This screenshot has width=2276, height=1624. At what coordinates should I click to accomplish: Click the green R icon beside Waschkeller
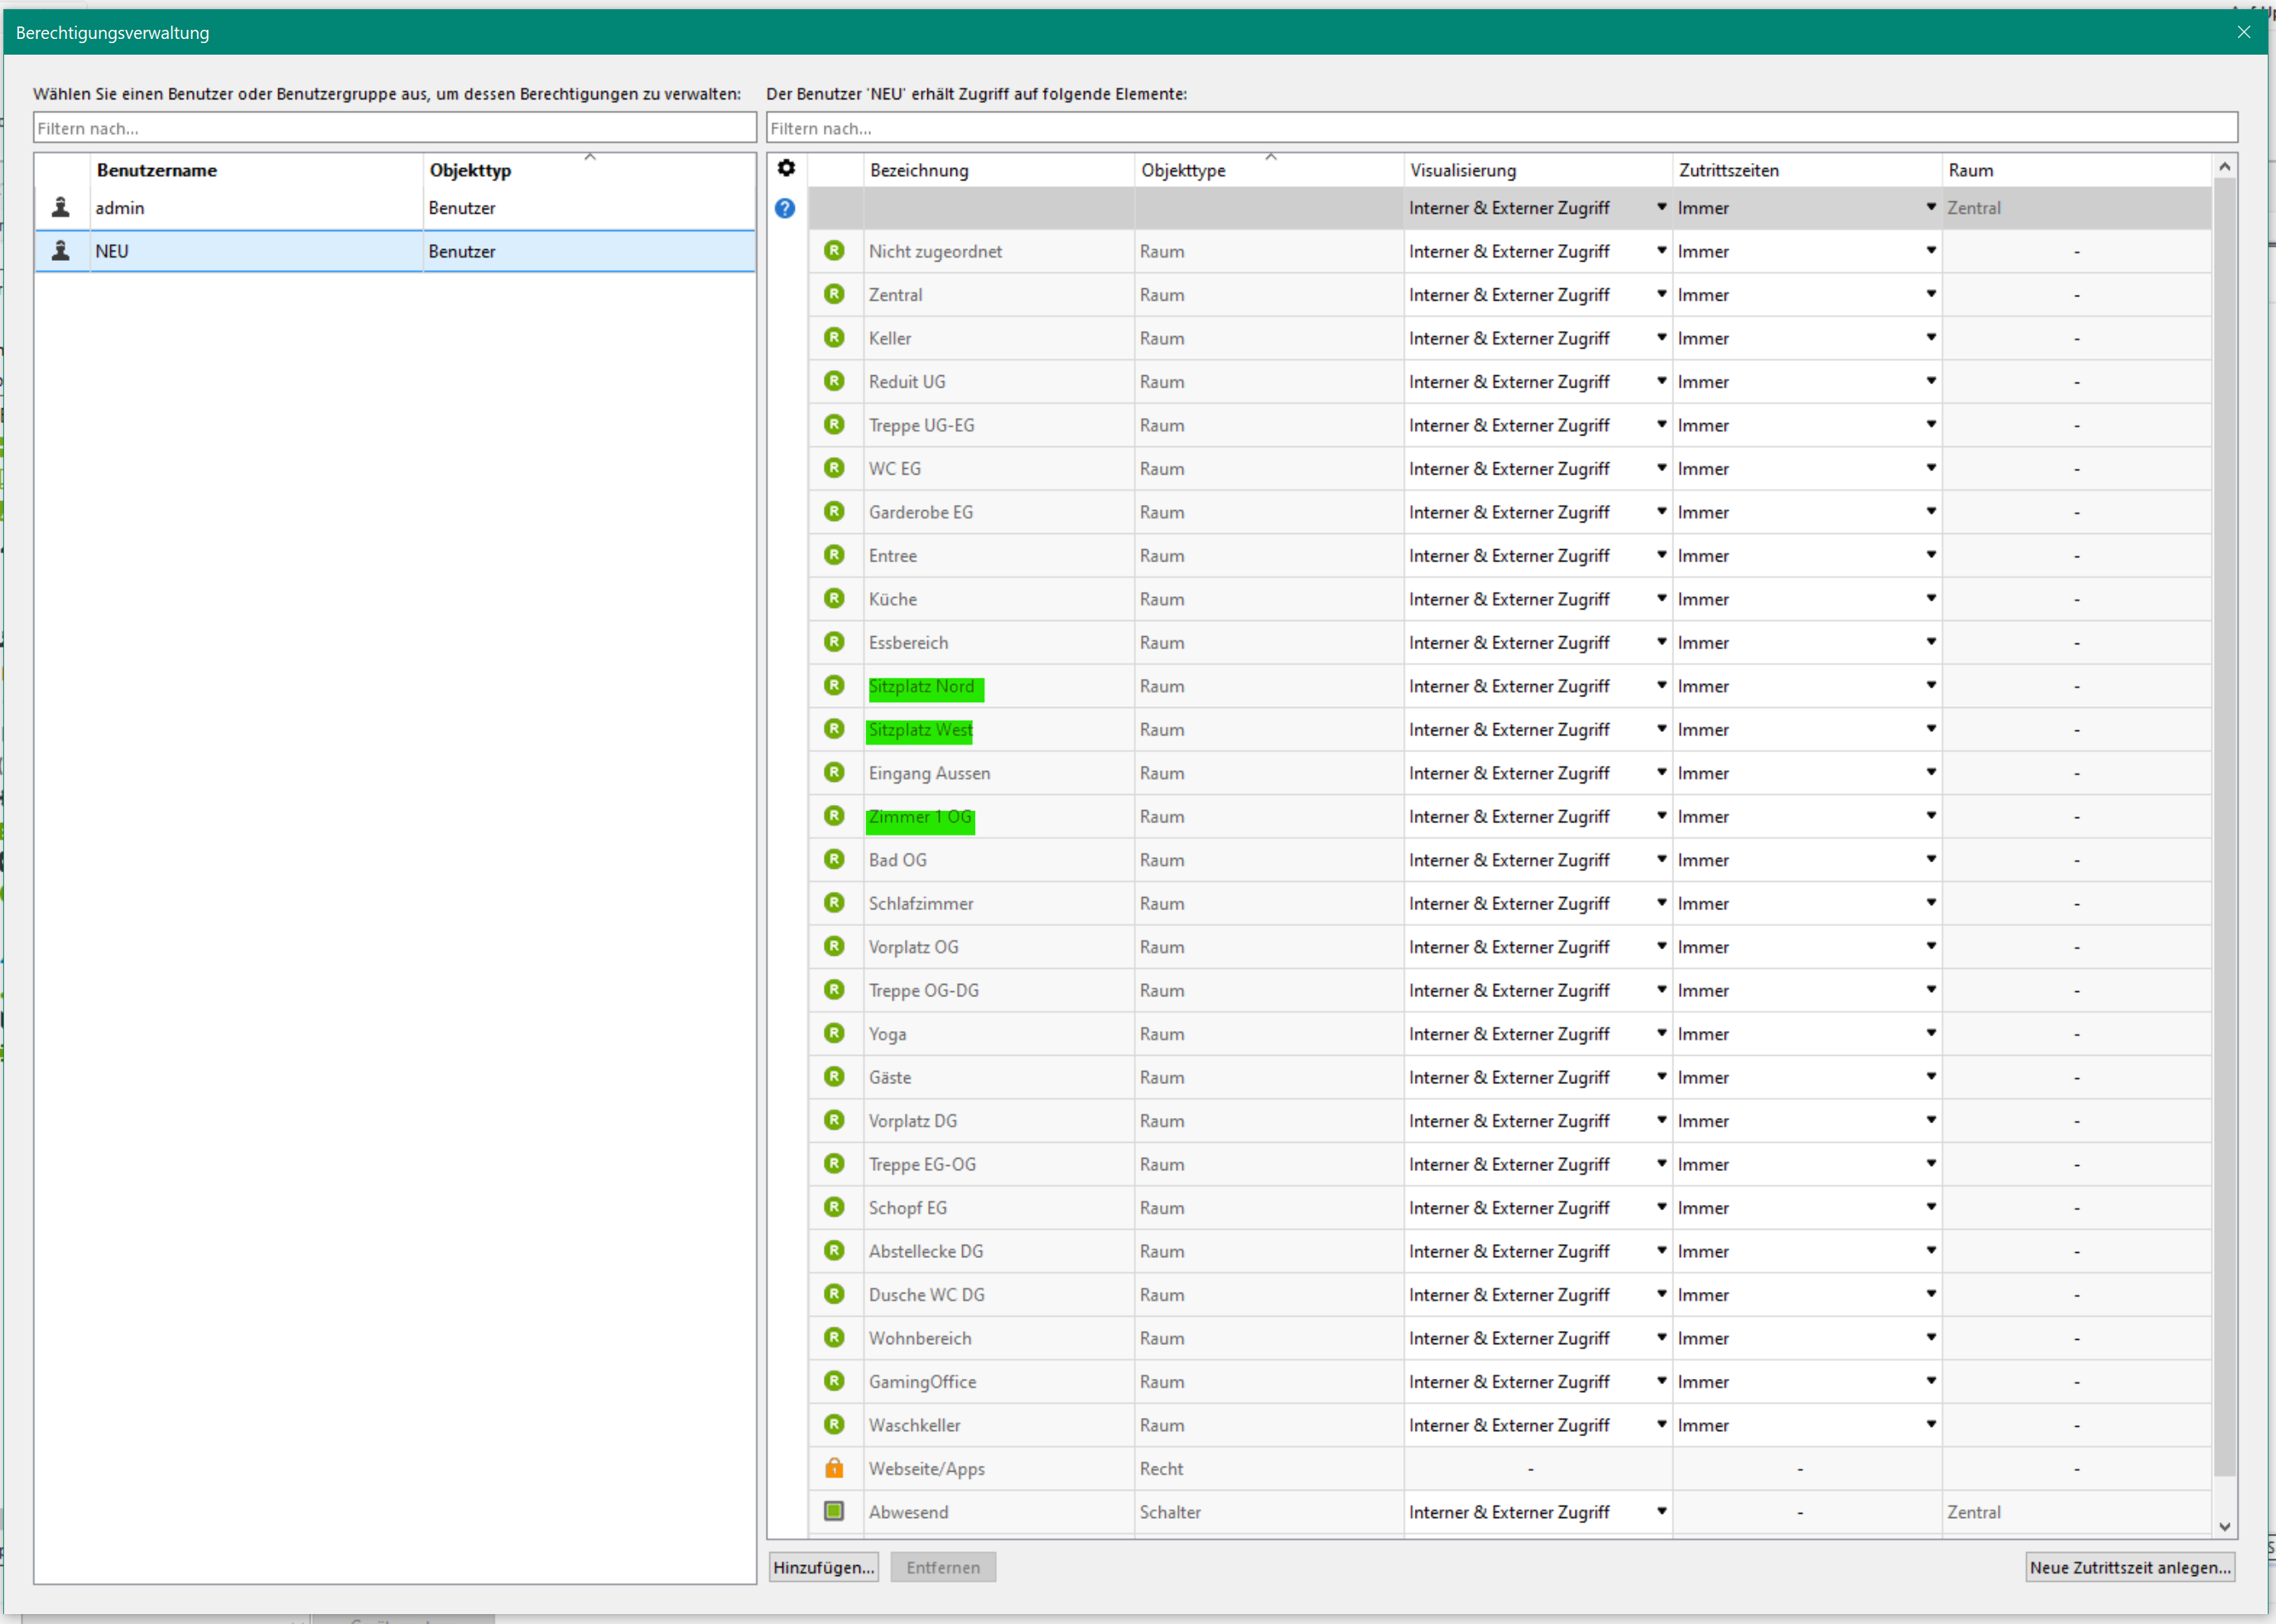835,1424
